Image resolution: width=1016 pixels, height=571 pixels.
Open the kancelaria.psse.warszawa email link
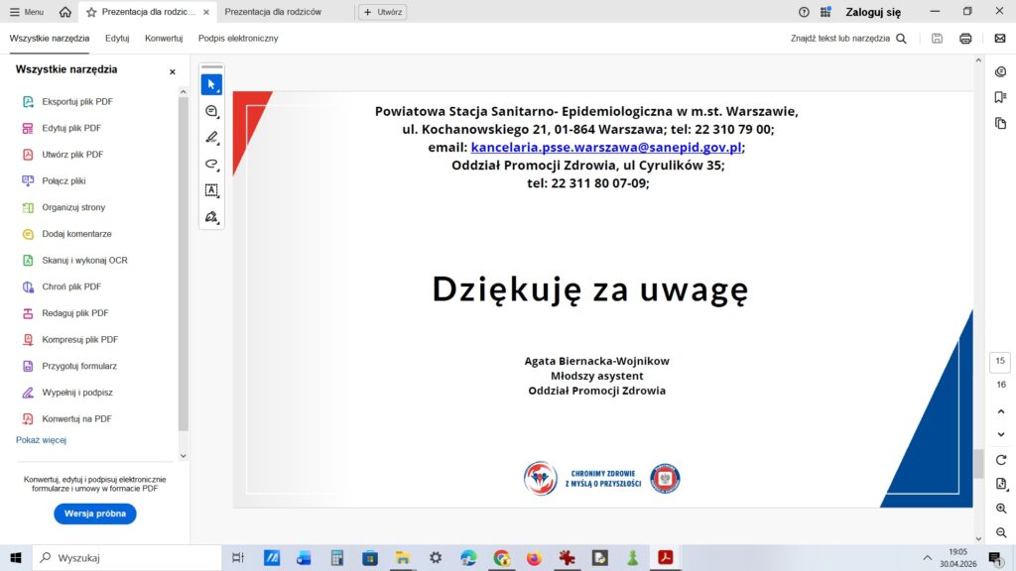coord(605,147)
